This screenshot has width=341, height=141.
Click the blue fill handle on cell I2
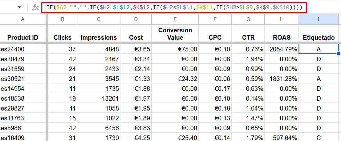pyautogui.click(x=339, y=54)
